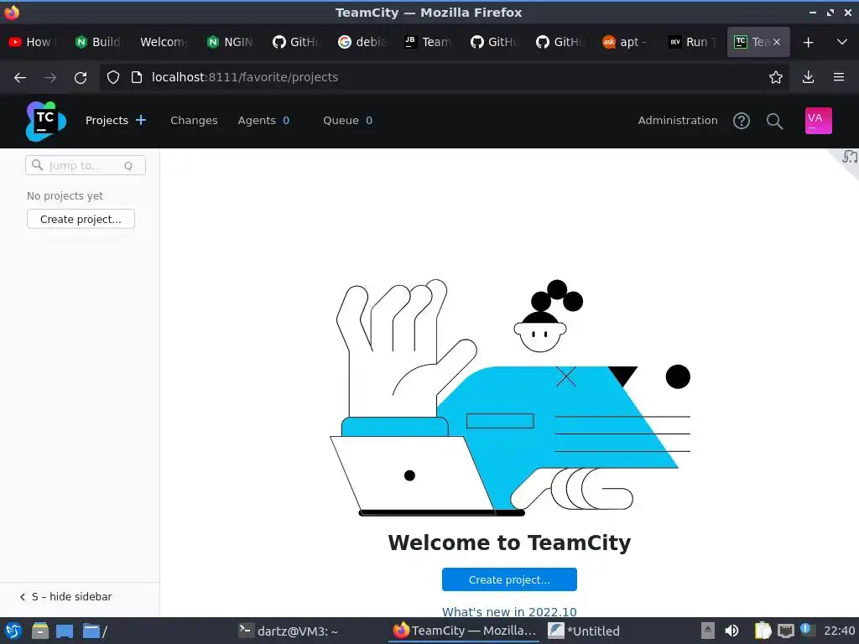
Task: Open the shield tracking protection icon
Action: (x=113, y=77)
